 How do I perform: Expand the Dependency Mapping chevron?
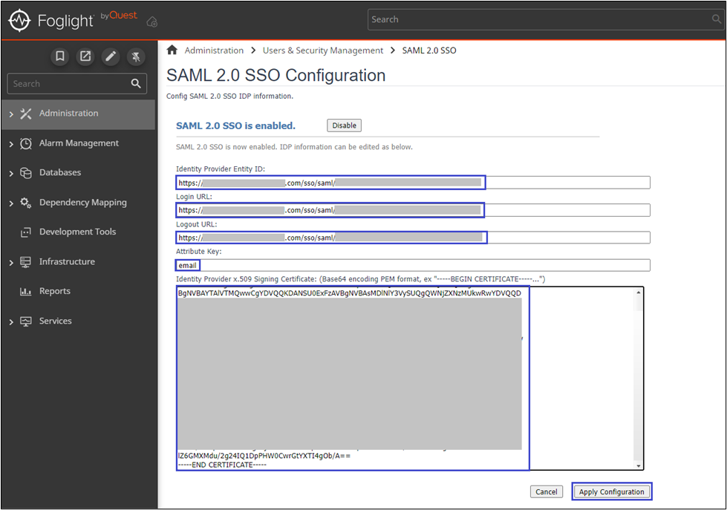pyautogui.click(x=11, y=203)
